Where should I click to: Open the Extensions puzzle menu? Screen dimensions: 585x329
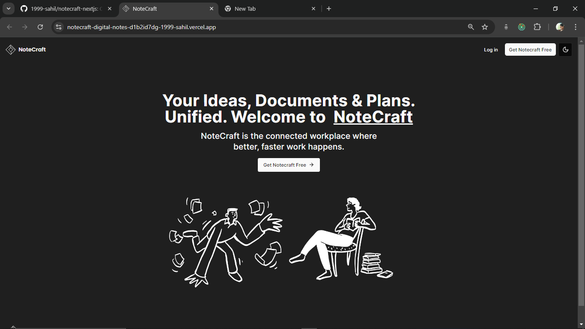[537, 27]
